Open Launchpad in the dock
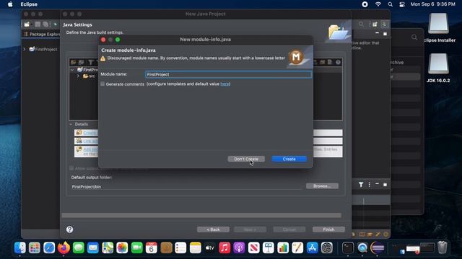Screen dimensions: 462x259 click(x=35, y=247)
